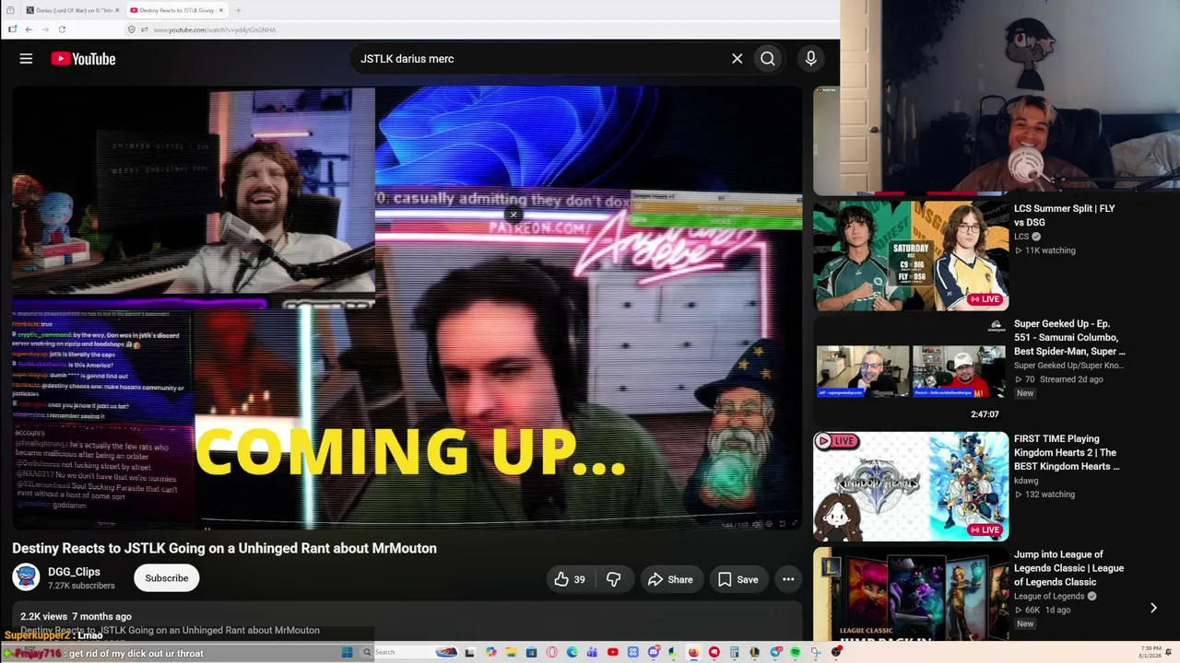Expand the video description box
The height and width of the screenshot is (663, 1180).
(x=407, y=622)
